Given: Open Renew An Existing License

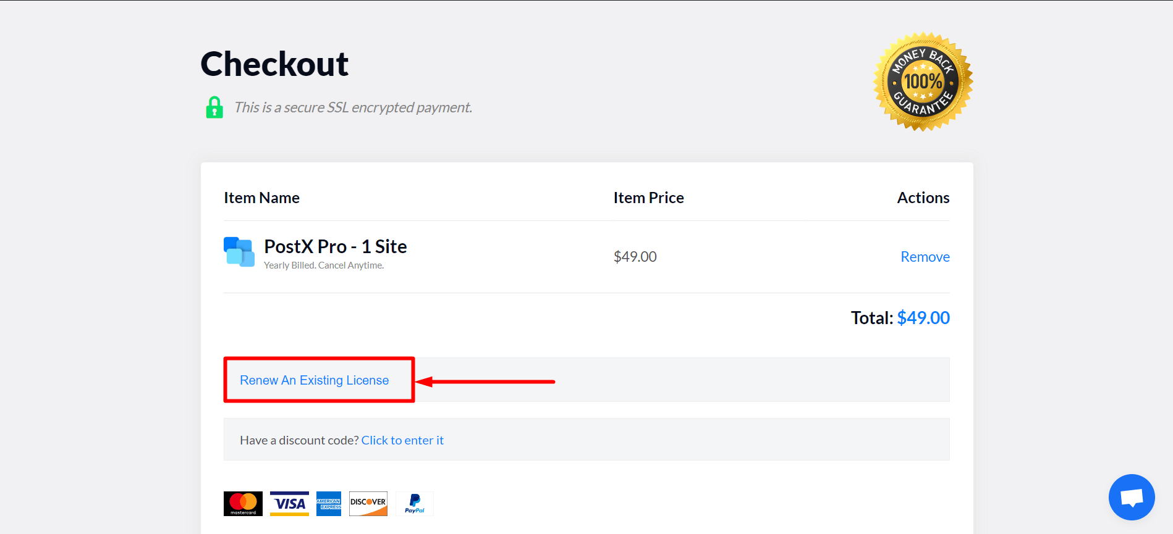Looking at the screenshot, I should [x=314, y=380].
